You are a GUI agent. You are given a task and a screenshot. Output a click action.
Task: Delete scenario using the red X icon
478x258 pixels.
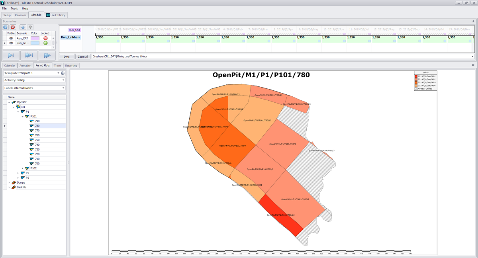pos(13,27)
